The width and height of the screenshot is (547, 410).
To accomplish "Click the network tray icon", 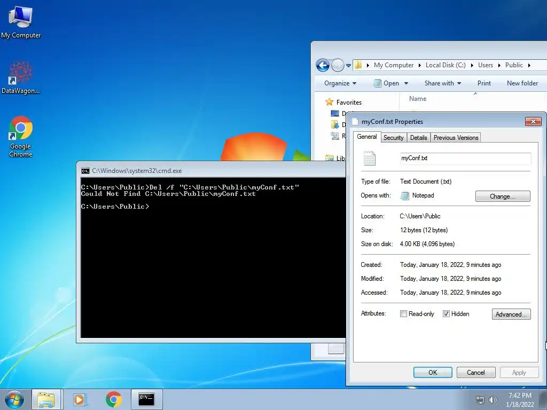I will click(480, 400).
